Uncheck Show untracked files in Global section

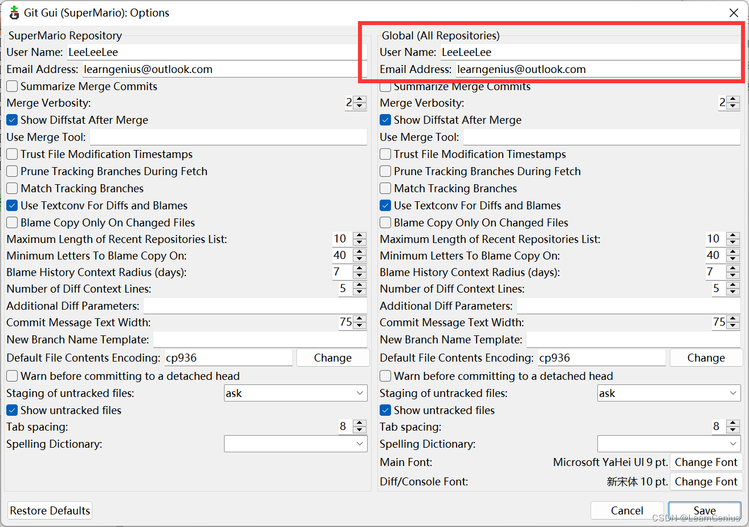coord(385,410)
